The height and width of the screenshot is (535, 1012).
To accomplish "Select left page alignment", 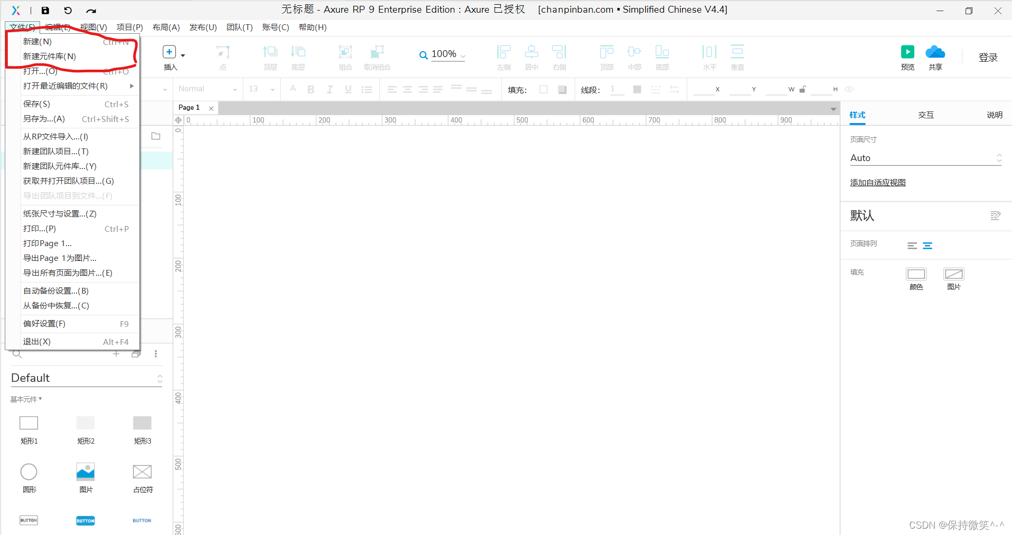I will pos(912,246).
